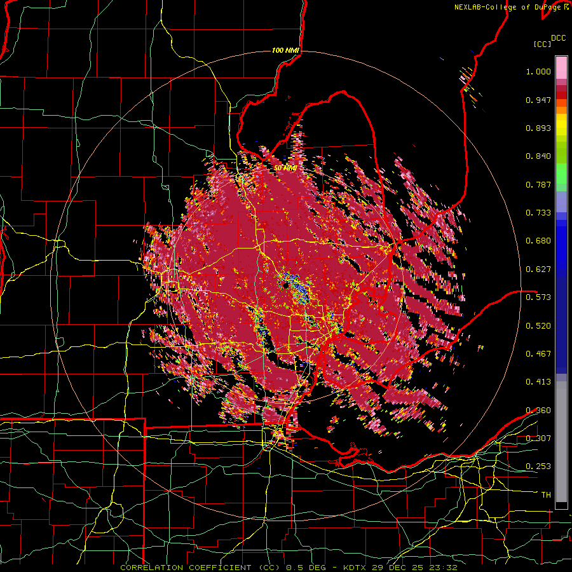Click the NEXLAB-College of DuPage credit text
Image resolution: width=572 pixels, height=572 pixels.
[511, 7]
